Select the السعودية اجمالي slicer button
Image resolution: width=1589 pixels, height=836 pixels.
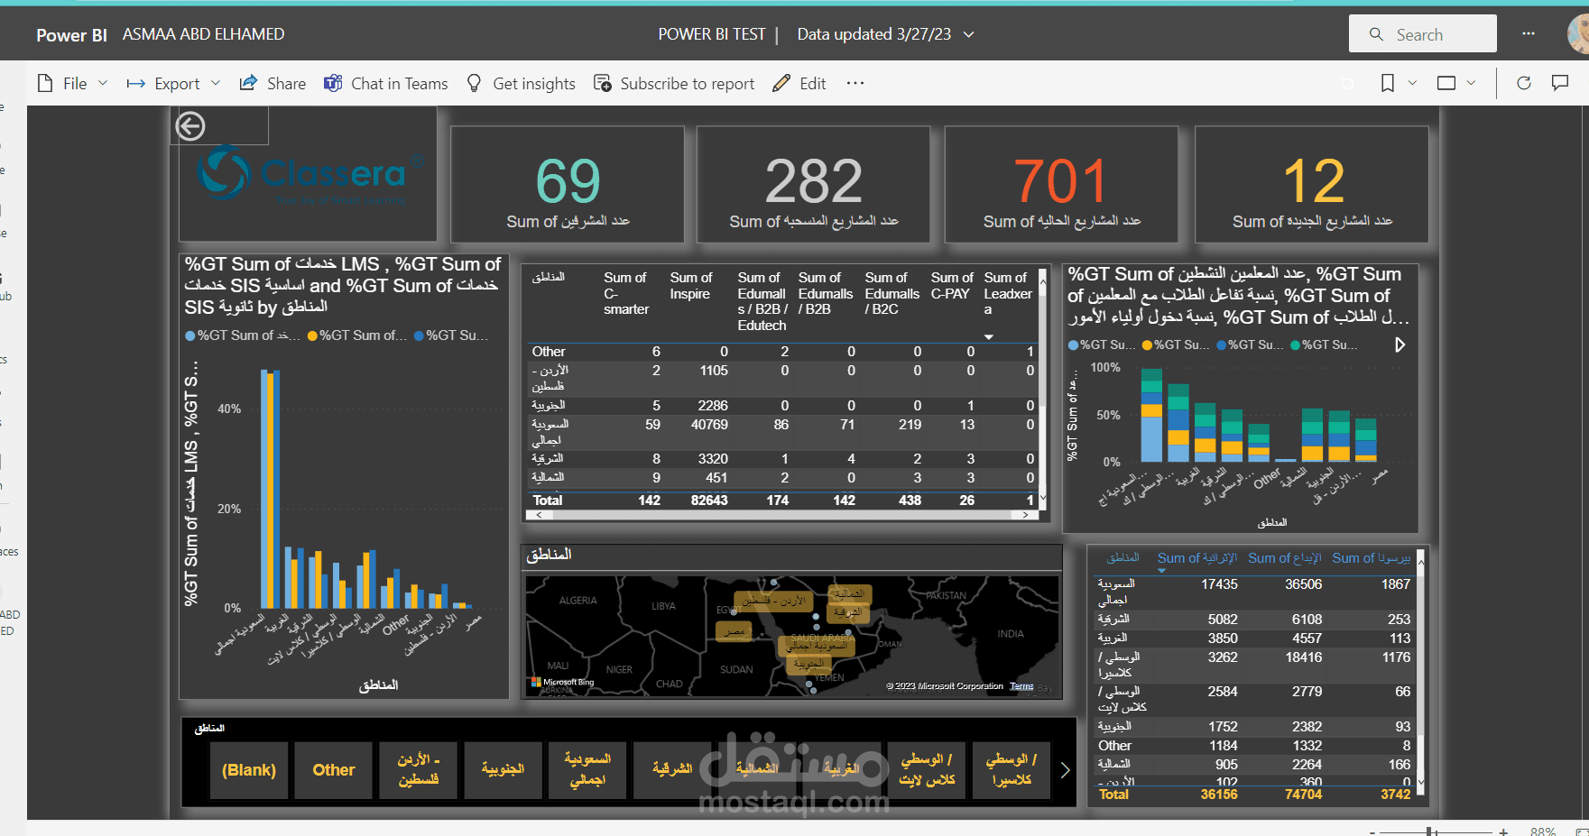(587, 770)
